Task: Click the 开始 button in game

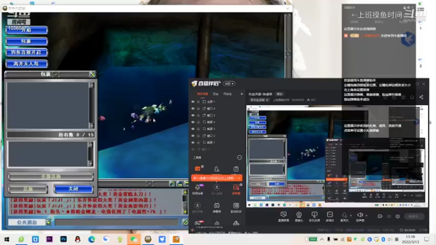Action: 27,30
